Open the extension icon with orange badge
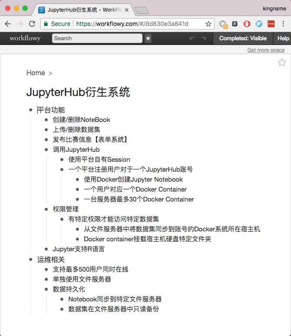This screenshot has width=291, height=336. 223,24
